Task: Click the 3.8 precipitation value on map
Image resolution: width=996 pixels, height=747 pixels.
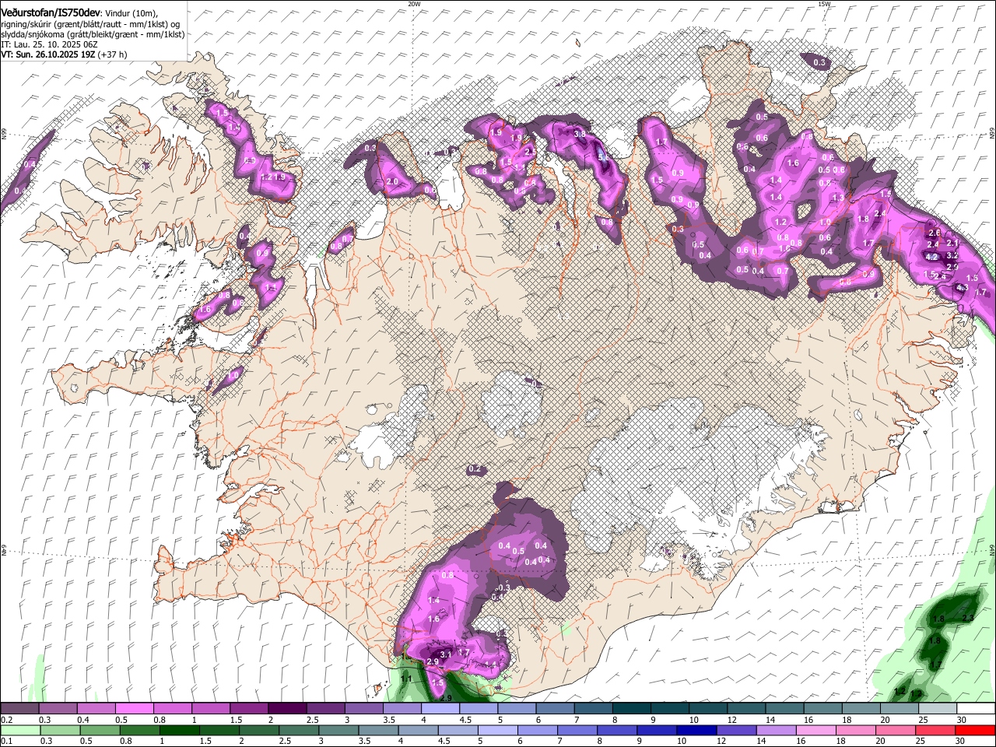Action: coord(580,134)
